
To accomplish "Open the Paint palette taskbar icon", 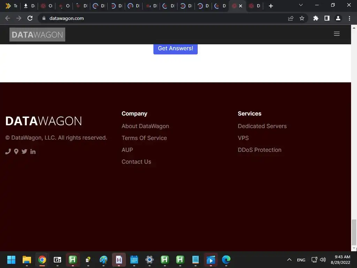I will pyautogui.click(x=103, y=260).
